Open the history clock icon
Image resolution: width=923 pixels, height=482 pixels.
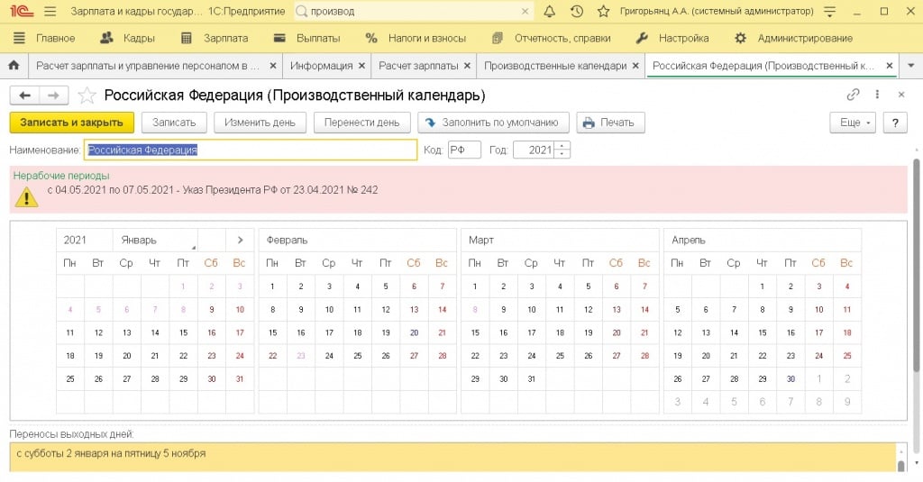(577, 12)
